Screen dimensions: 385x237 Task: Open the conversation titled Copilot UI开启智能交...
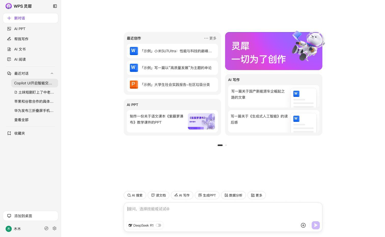(x=34, y=83)
